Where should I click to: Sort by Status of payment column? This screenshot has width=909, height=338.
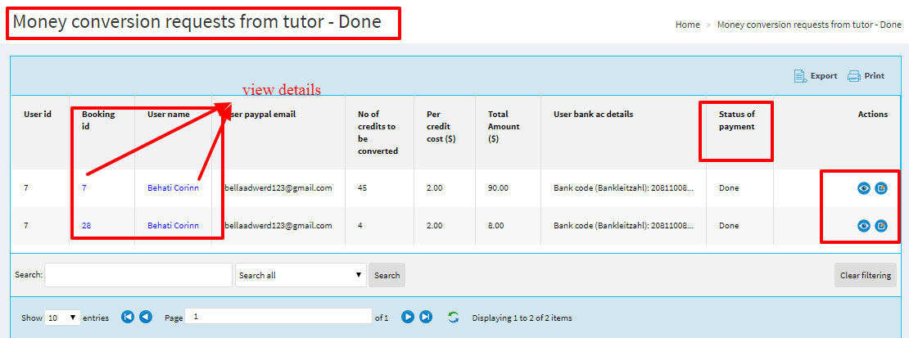coord(736,120)
